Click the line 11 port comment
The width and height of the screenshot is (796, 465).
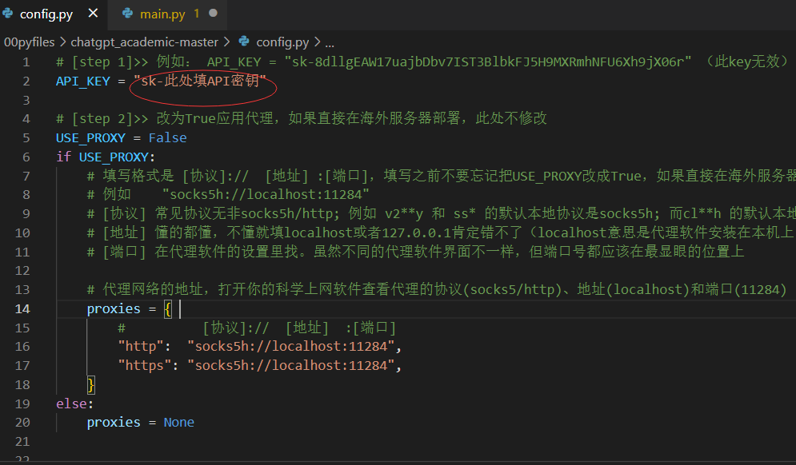tap(415, 252)
